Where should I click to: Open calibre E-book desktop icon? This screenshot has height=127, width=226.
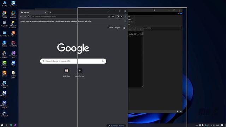tap(4, 55)
